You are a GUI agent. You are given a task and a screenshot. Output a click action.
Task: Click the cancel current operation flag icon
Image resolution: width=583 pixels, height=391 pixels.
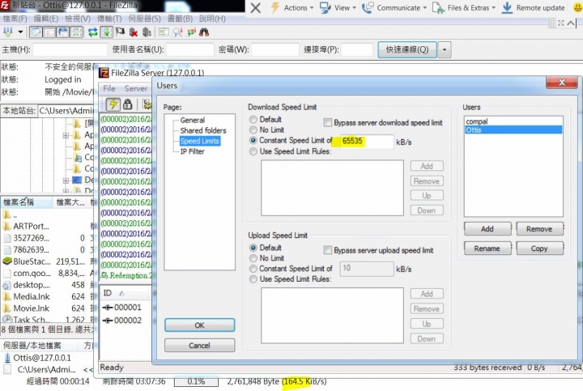click(x=120, y=32)
